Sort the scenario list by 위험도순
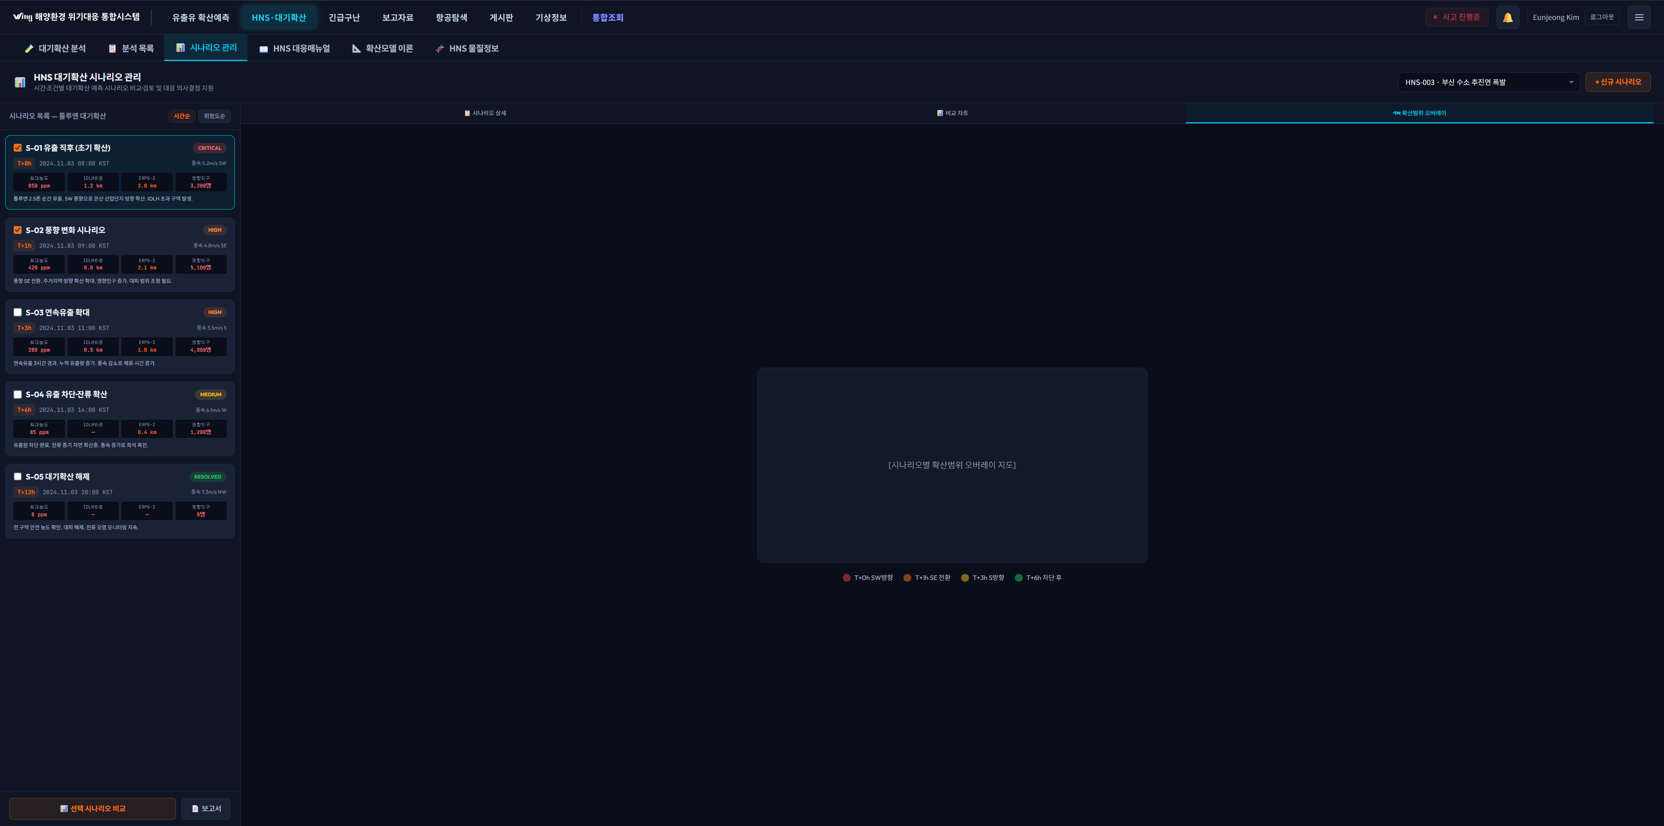 point(214,116)
